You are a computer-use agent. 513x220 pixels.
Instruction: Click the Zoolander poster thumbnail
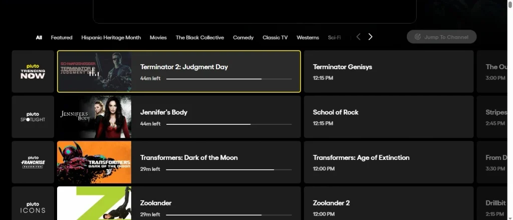click(x=94, y=203)
